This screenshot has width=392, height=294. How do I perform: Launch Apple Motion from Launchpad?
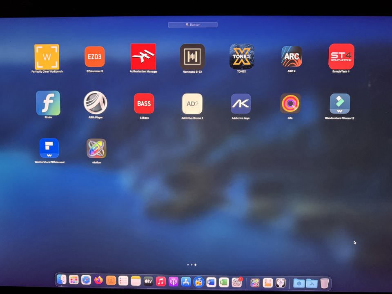pyautogui.click(x=96, y=148)
